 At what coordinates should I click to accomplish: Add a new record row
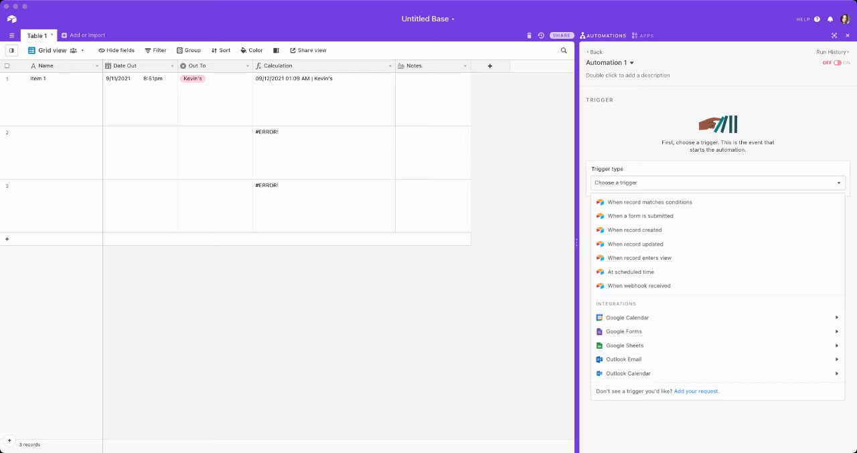tap(235, 239)
